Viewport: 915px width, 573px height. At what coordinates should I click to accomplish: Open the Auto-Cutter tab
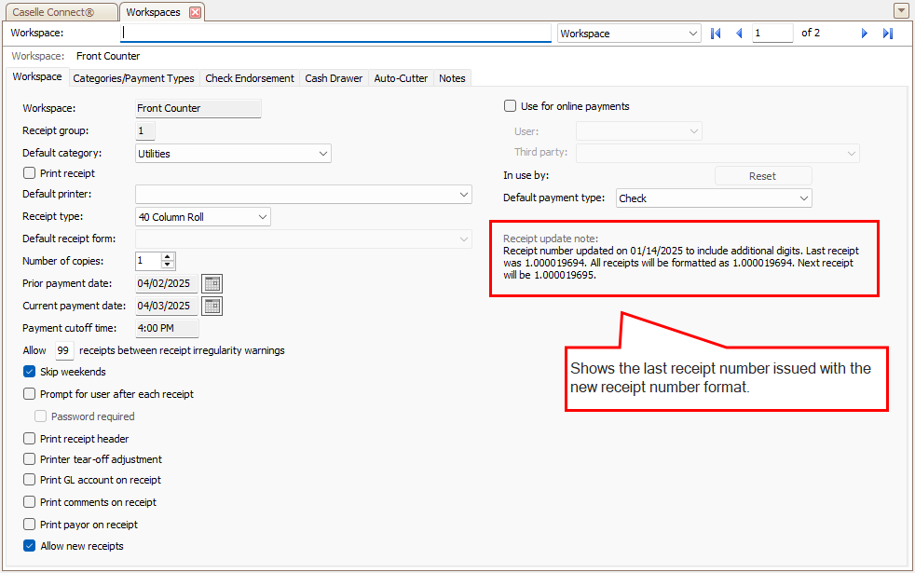pyautogui.click(x=401, y=78)
